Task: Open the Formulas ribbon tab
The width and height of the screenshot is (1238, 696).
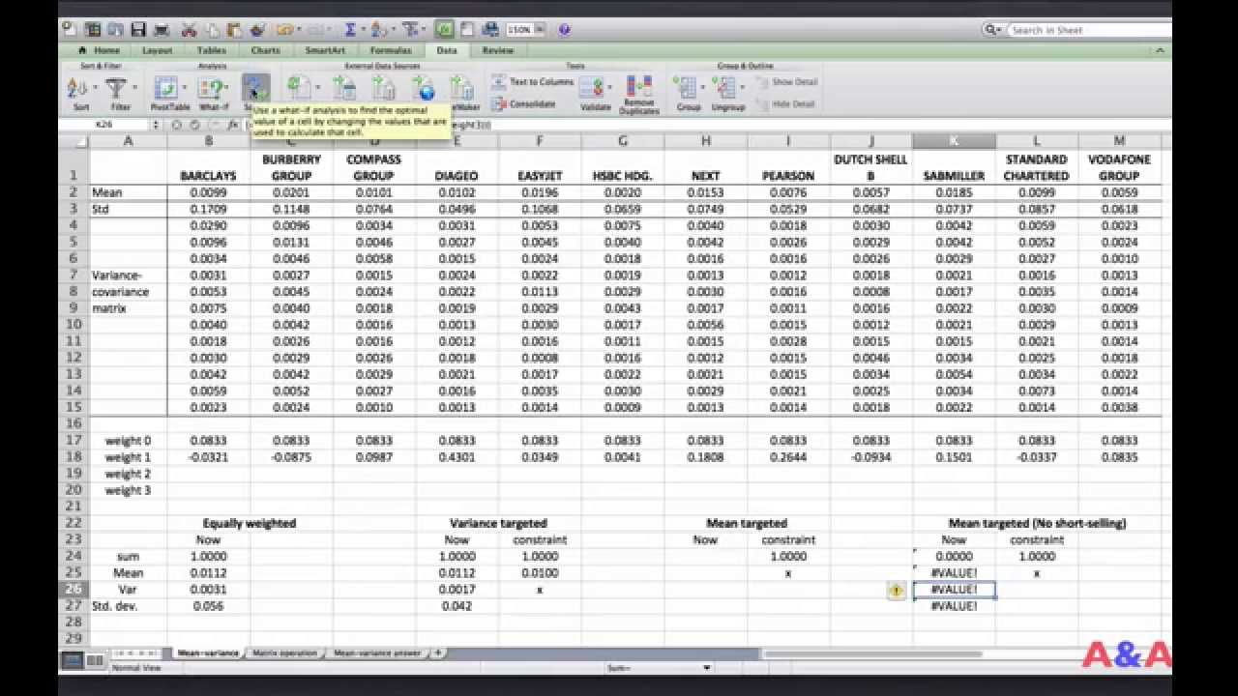Action: tap(391, 50)
